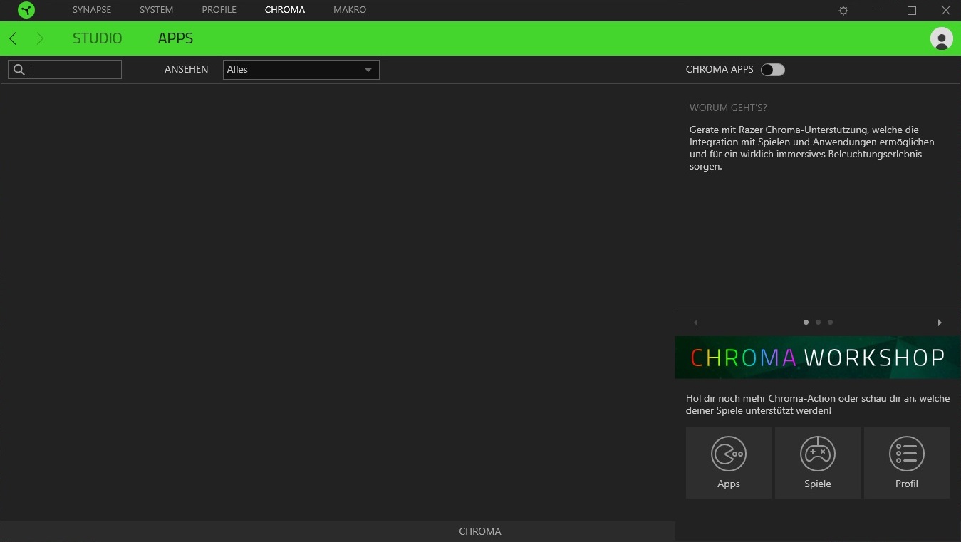Image resolution: width=961 pixels, height=542 pixels.
Task: Open the Profile tab
Action: point(219,10)
